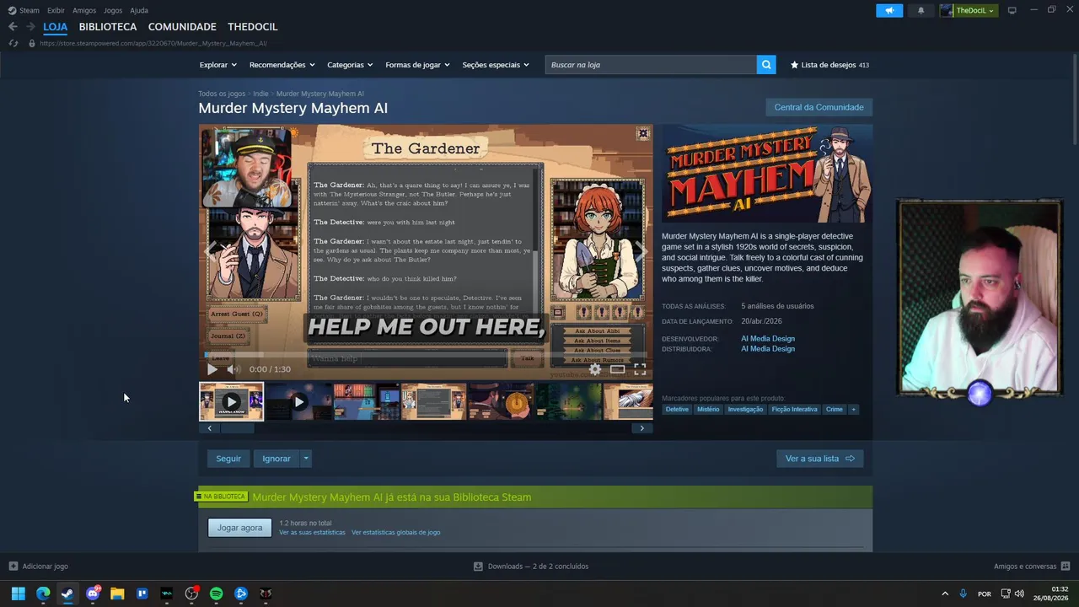Image resolution: width=1079 pixels, height=607 pixels.
Task: Open the Categorias dropdown
Action: pos(351,65)
